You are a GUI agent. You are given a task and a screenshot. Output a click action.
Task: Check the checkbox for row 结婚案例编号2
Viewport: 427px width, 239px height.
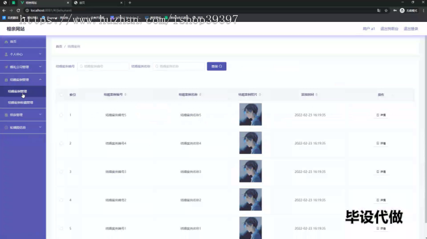coord(61,200)
